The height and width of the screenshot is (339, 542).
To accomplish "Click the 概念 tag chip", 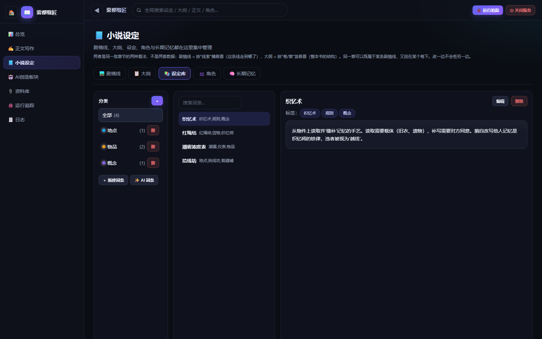I will coord(347,113).
